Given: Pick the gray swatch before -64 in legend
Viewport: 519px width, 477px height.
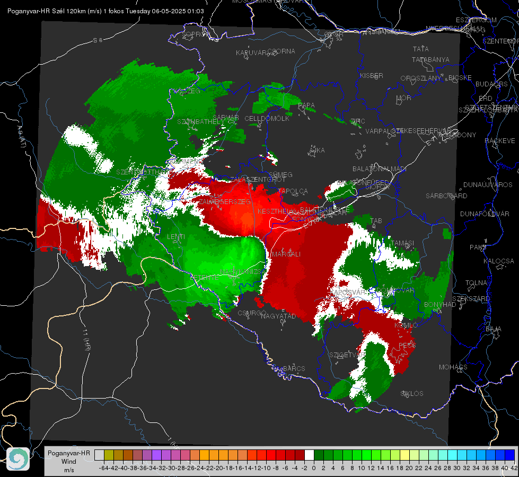Looking at the screenshot, I should [x=99, y=455].
